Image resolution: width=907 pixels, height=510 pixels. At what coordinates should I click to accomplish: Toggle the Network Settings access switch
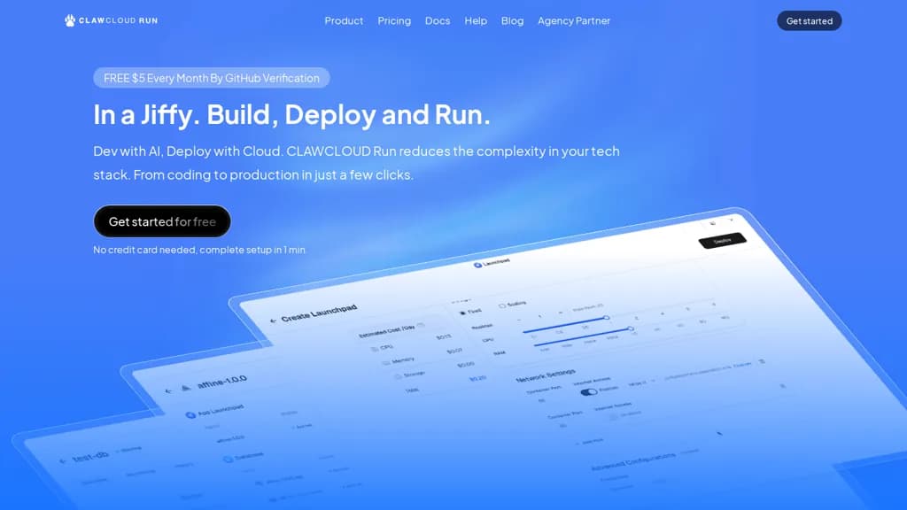588,392
